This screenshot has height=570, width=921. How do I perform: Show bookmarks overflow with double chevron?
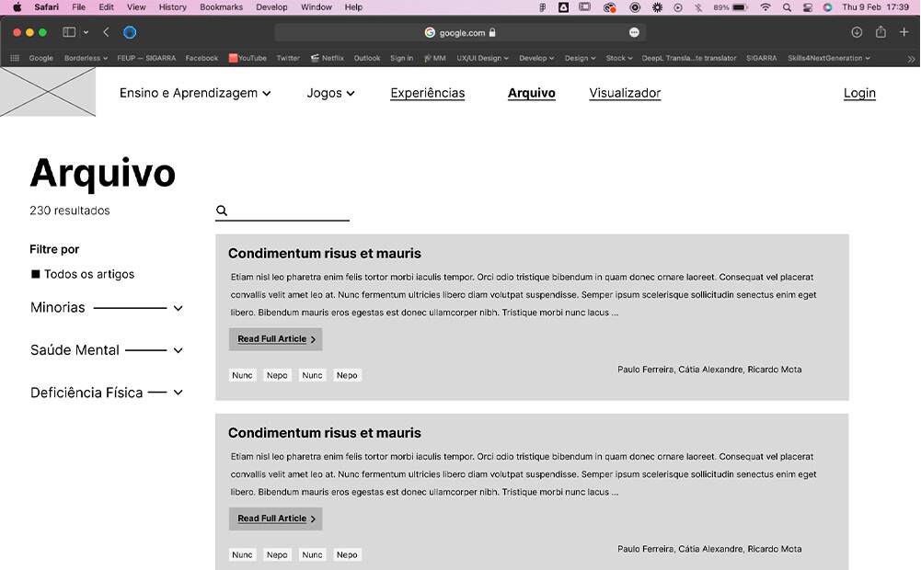click(x=911, y=59)
